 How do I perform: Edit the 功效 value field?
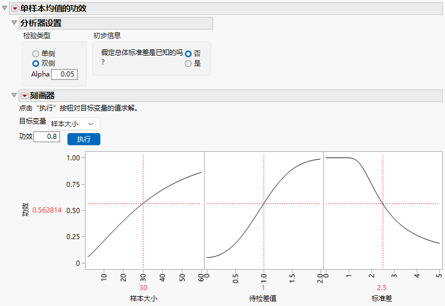click(47, 137)
